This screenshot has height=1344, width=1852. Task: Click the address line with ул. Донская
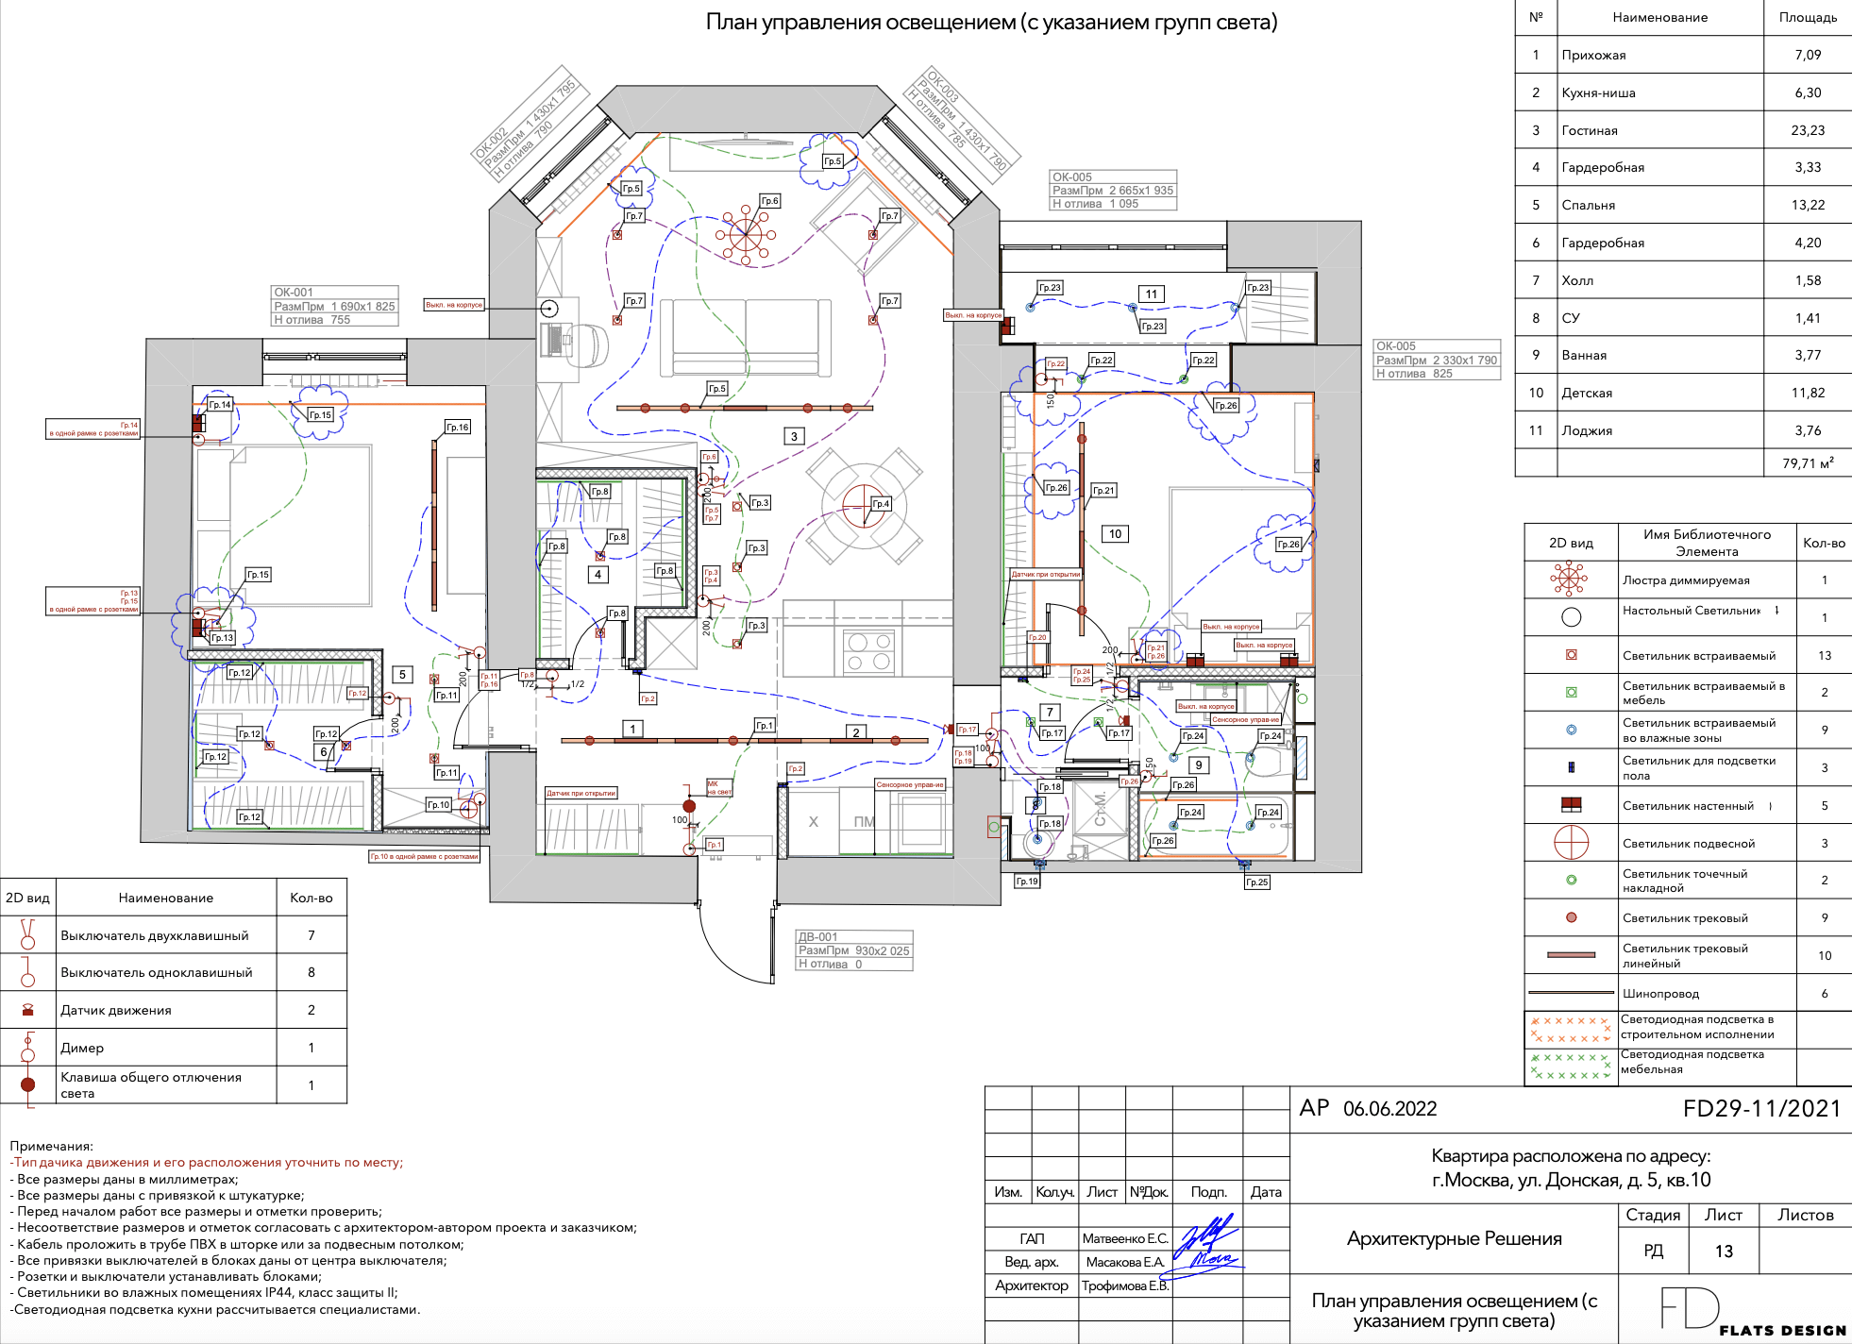[x=1571, y=1180]
